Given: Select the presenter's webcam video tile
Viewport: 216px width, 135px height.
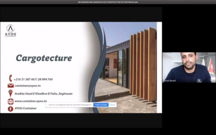Looking at the screenshot, I should click(189, 67).
